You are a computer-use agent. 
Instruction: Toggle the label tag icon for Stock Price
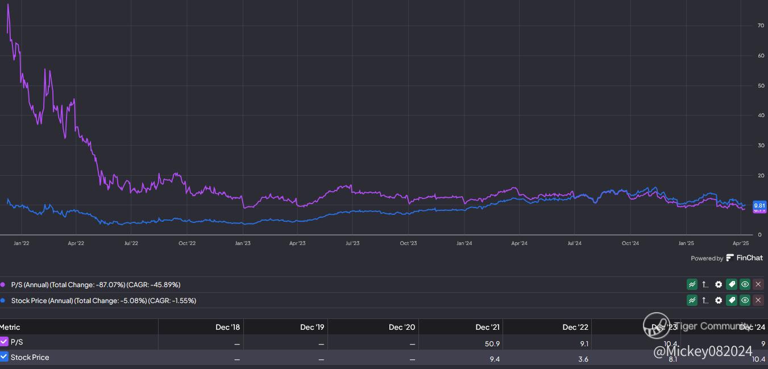732,300
